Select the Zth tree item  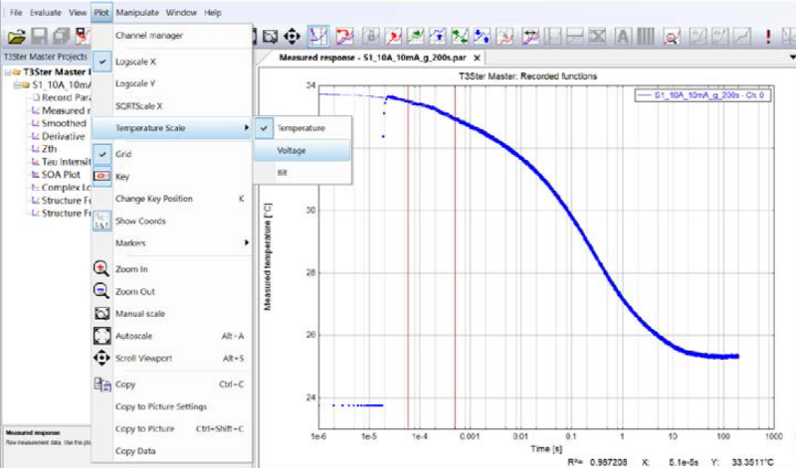click(x=49, y=149)
